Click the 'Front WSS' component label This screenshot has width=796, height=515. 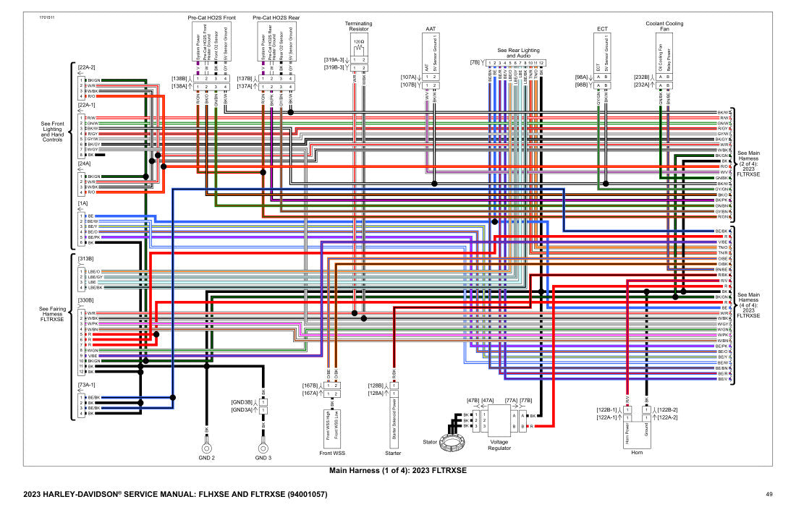point(332,453)
